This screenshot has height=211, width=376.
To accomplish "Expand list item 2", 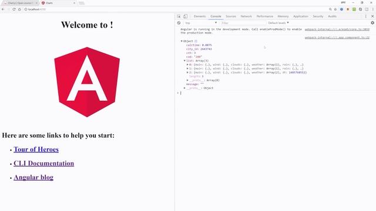I will tap(187, 73).
